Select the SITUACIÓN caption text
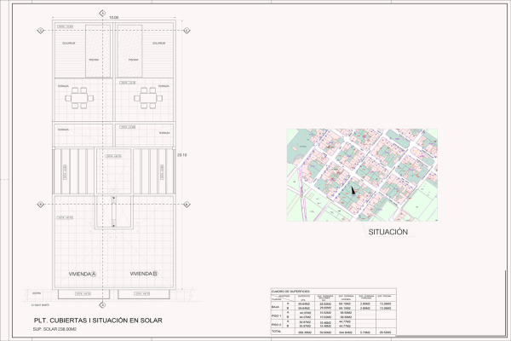511x341 pixels. pos(388,232)
